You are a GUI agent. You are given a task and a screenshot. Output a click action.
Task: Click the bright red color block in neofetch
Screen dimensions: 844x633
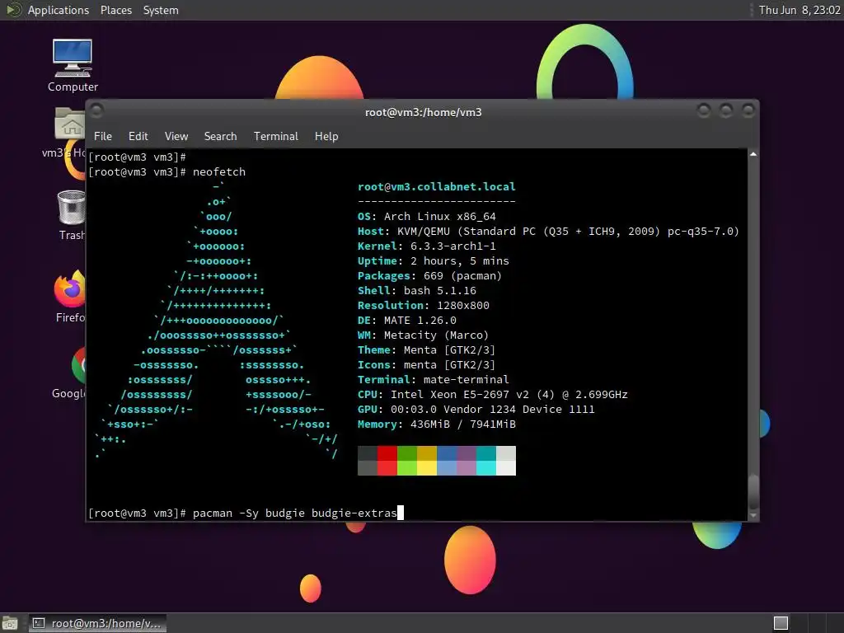click(x=387, y=468)
